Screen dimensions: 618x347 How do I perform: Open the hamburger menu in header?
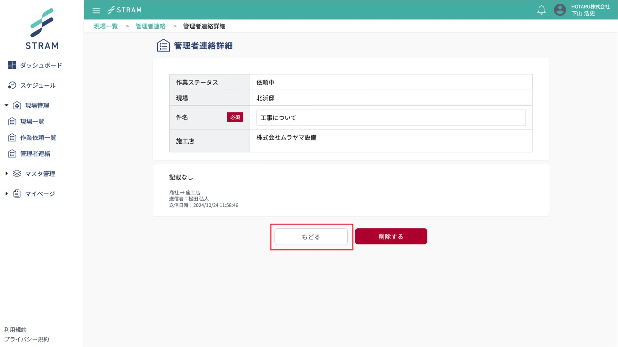(96, 10)
